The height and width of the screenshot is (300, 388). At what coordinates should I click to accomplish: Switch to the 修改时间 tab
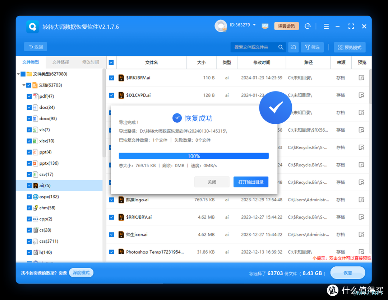click(91, 62)
